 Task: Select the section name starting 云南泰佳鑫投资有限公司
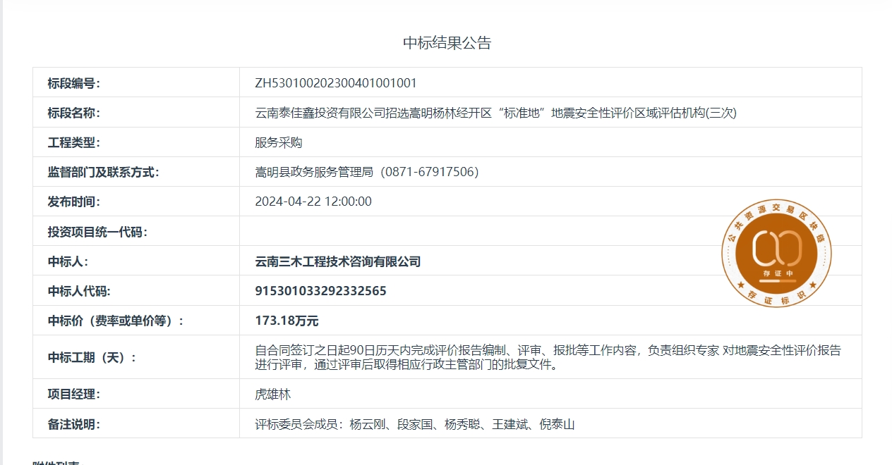point(495,113)
